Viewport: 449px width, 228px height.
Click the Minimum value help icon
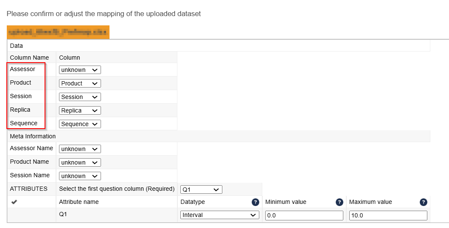[340, 202]
